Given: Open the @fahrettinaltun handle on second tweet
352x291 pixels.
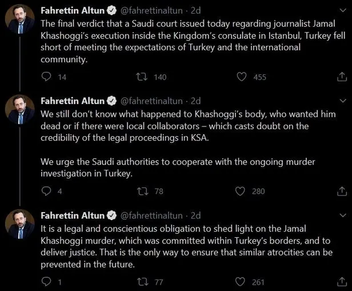Looking at the screenshot, I should [x=151, y=101].
